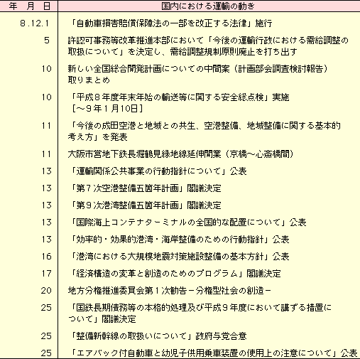
Task: Click the 運輸関係公共事業の行動指針 entry
Action: [x=159, y=171]
